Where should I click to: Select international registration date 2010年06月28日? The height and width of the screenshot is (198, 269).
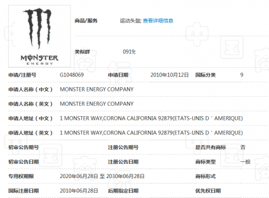(79, 190)
